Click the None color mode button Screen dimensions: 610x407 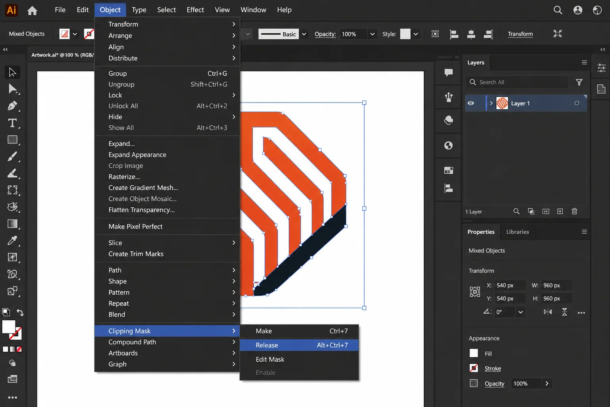tap(19, 349)
